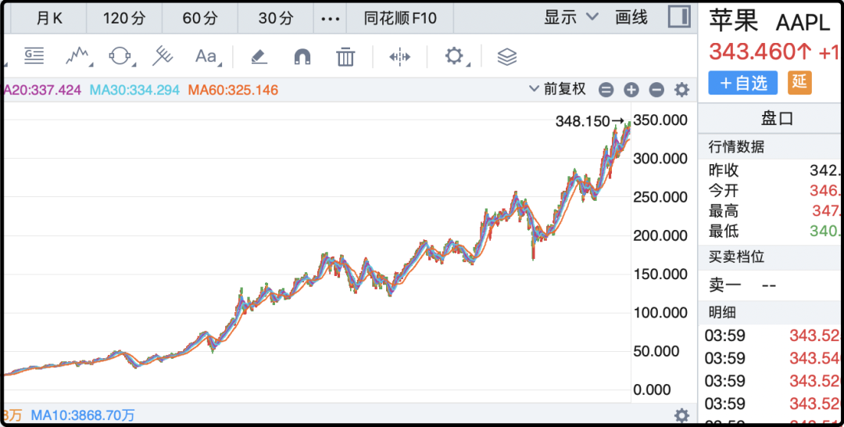Viewport: 844px width, 427px height.
Task: Expand the 前复权 adjustment dropdown
Action: pyautogui.click(x=558, y=89)
